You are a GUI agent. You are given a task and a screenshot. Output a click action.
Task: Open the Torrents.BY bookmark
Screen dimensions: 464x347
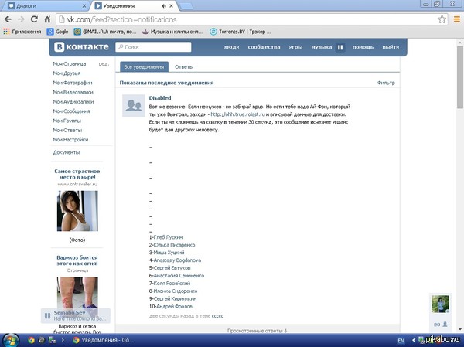(241, 32)
